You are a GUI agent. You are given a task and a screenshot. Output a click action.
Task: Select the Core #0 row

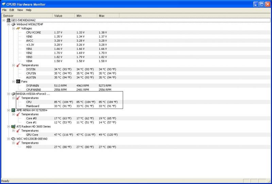coord(136,118)
